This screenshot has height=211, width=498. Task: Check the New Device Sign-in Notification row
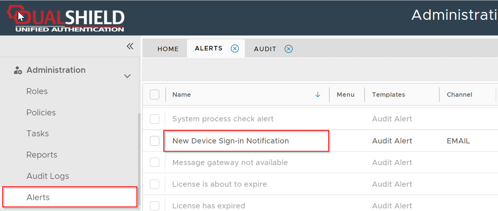tap(154, 141)
